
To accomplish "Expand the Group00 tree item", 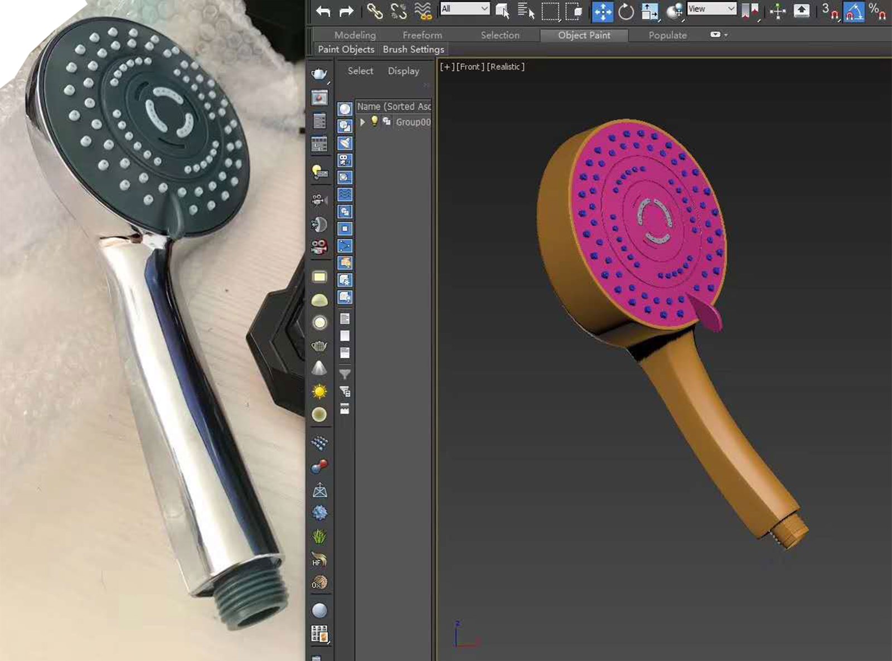I will tap(362, 121).
